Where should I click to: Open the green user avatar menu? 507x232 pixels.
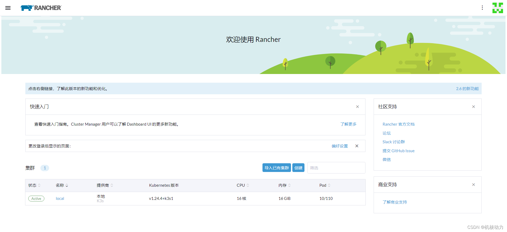[x=497, y=8]
